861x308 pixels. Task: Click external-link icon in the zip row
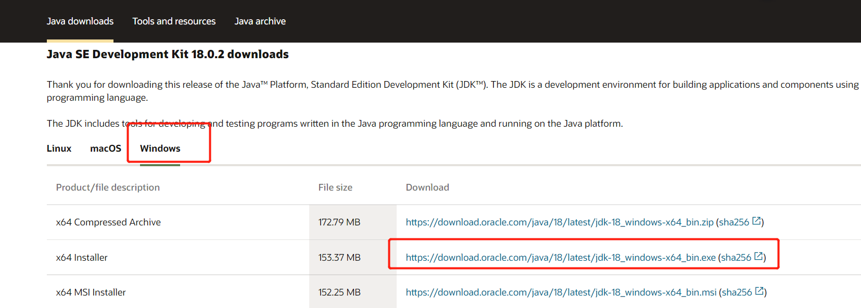[757, 221]
